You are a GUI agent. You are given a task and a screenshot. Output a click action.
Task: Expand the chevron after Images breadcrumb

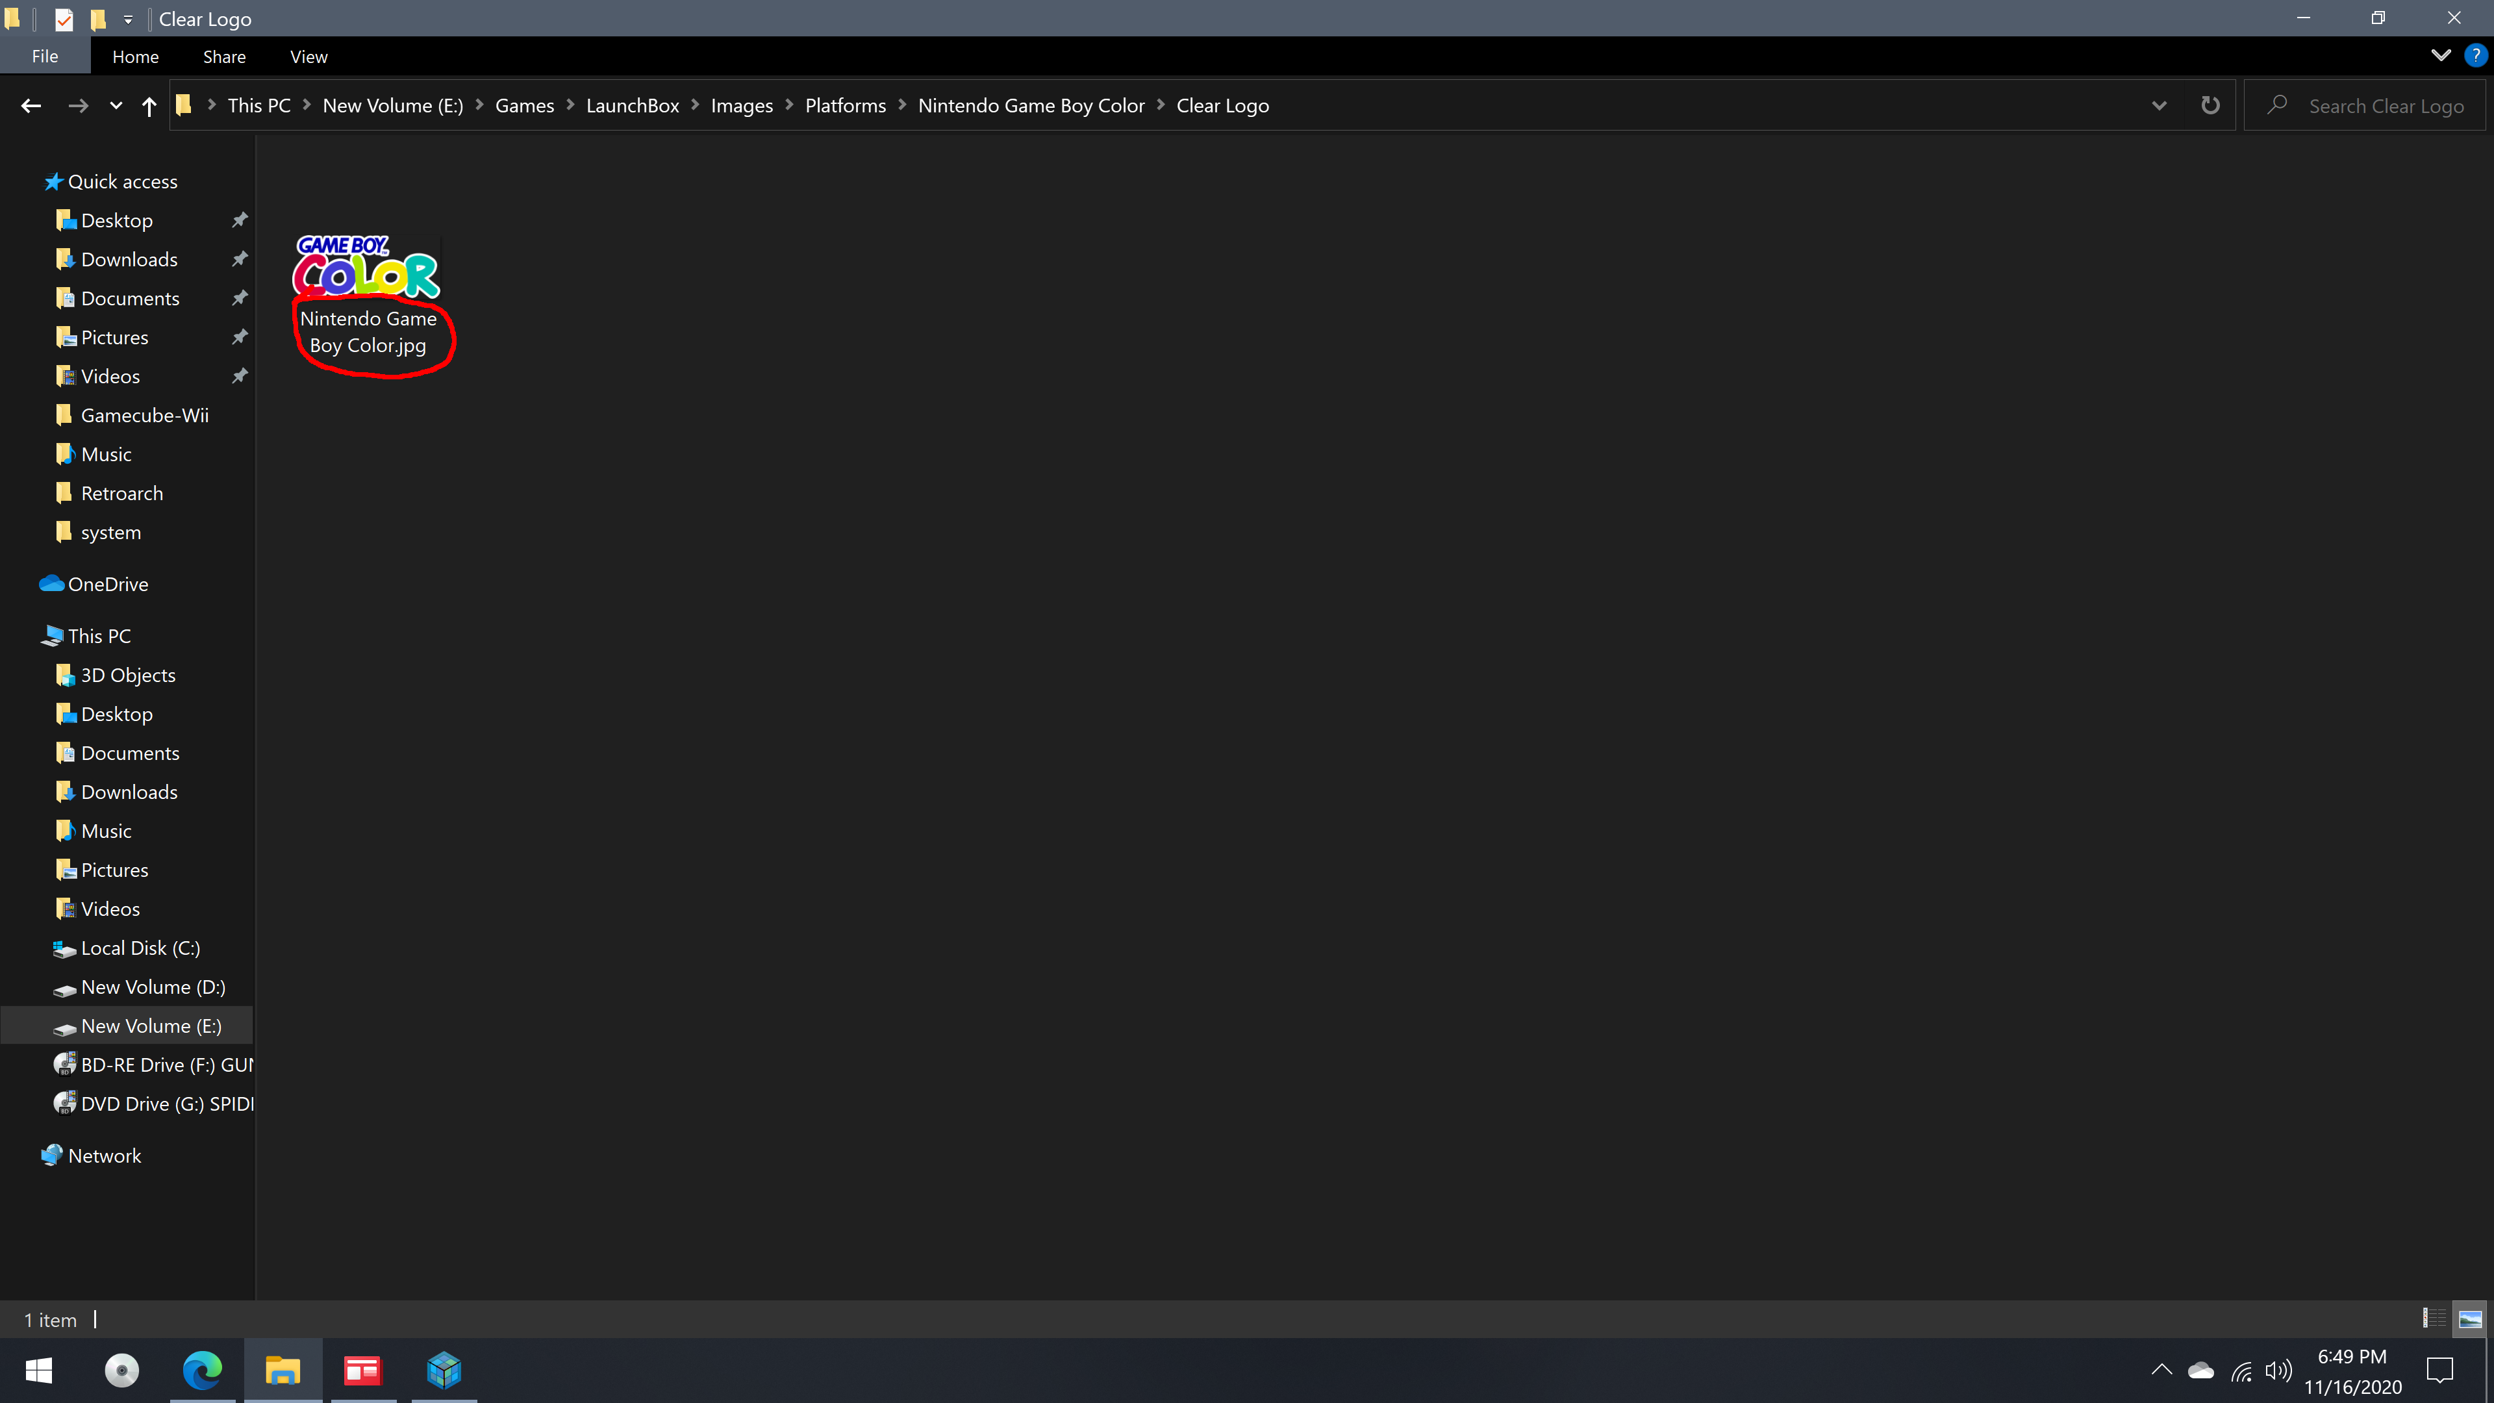[789, 105]
